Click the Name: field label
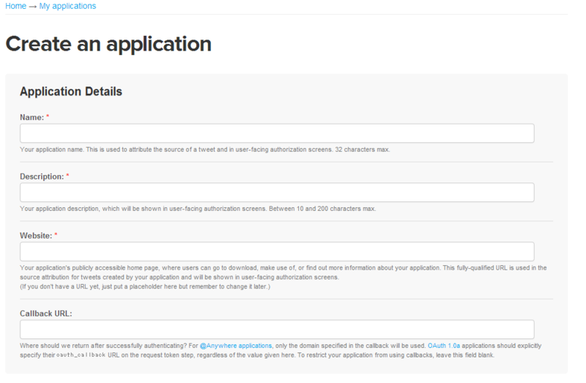Screen dimensions: 586x383 31,117
